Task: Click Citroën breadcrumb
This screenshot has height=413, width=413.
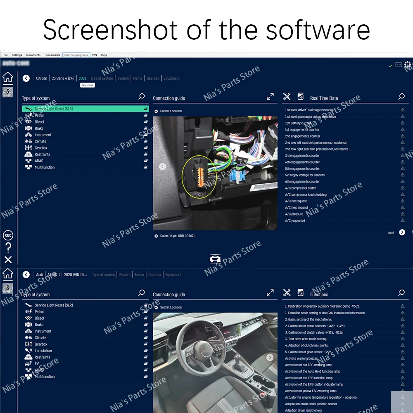Action: (x=42, y=78)
